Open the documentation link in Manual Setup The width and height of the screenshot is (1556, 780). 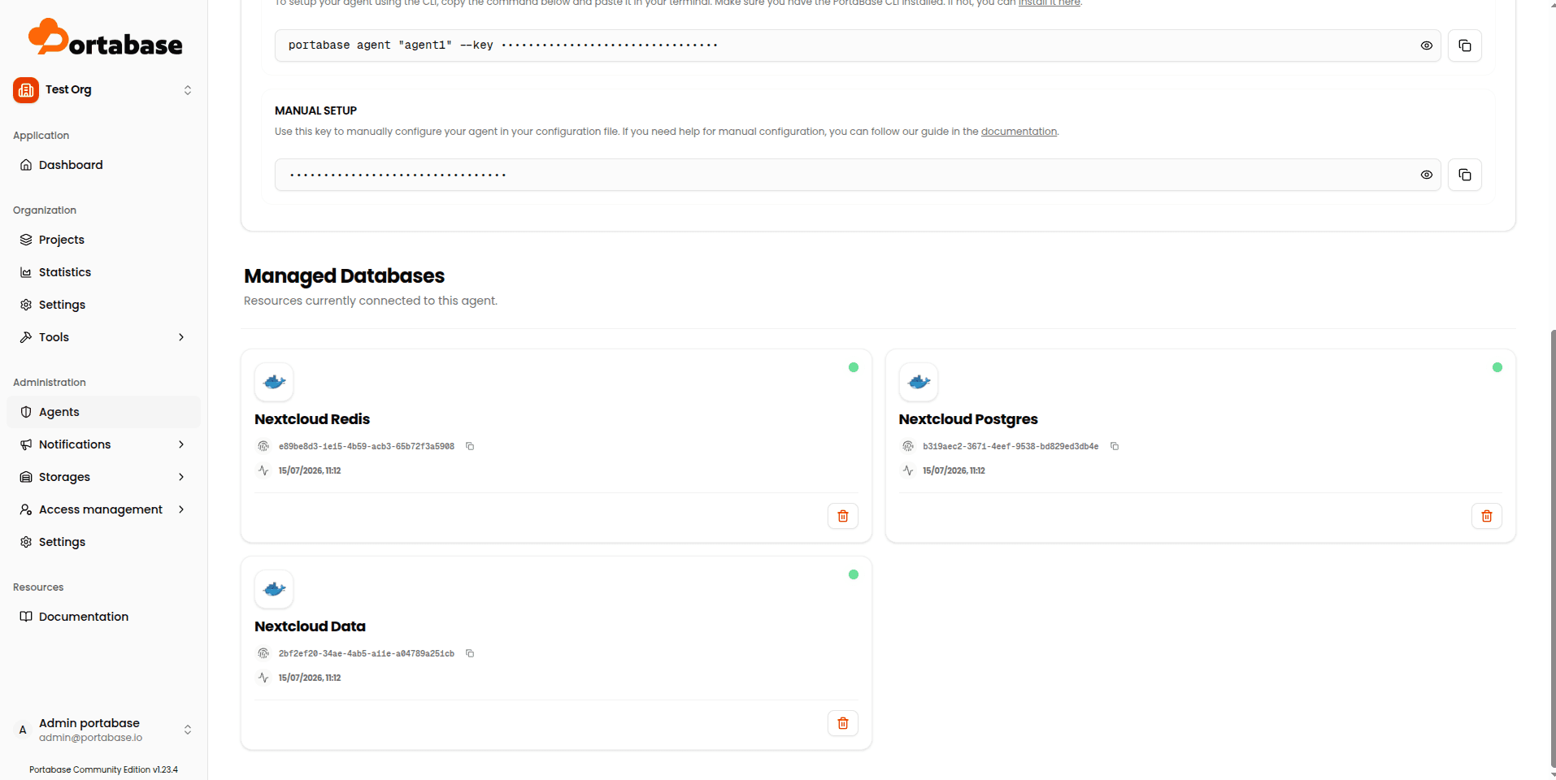[1019, 132]
